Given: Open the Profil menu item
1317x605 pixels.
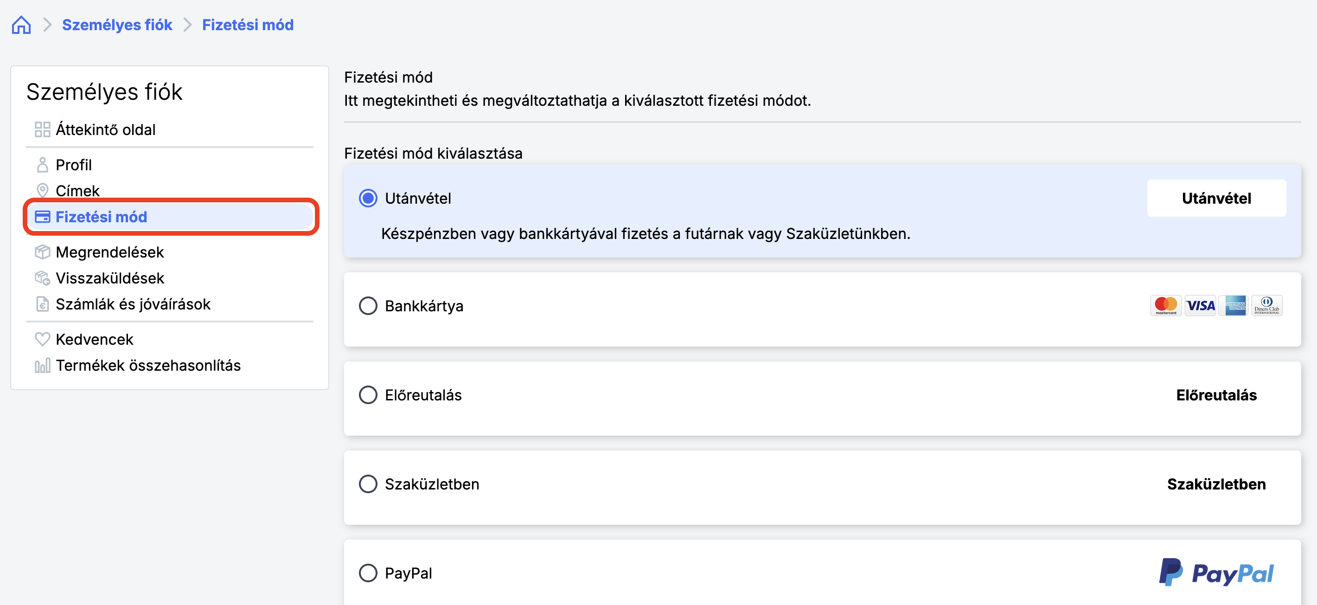Looking at the screenshot, I should [x=74, y=165].
